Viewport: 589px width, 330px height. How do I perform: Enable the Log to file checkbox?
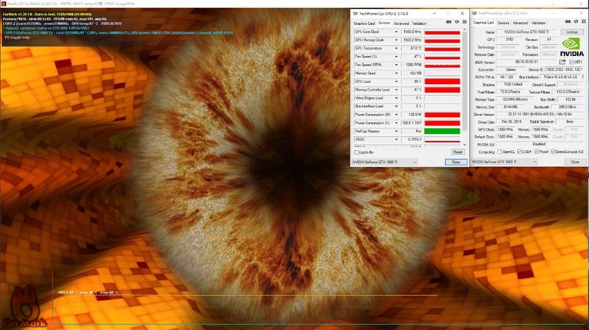pos(358,152)
